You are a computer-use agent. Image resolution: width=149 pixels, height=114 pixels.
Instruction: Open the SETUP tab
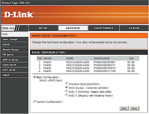pos(43,28)
